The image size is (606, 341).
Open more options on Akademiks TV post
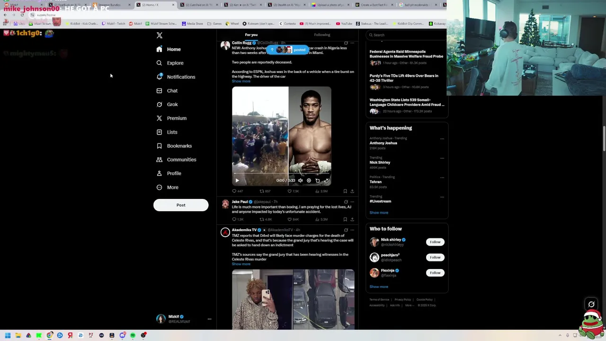(352, 230)
